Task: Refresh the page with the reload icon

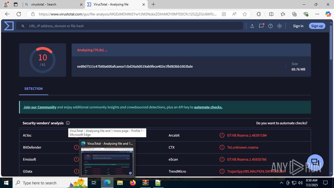Action: tap(19, 14)
